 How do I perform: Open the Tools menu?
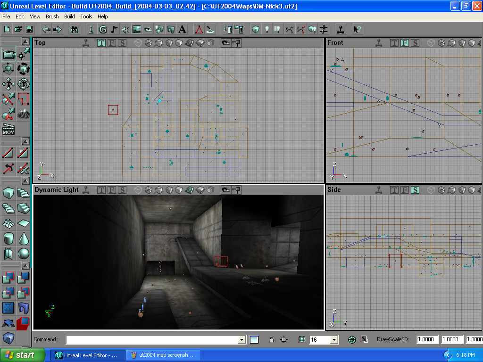(86, 16)
